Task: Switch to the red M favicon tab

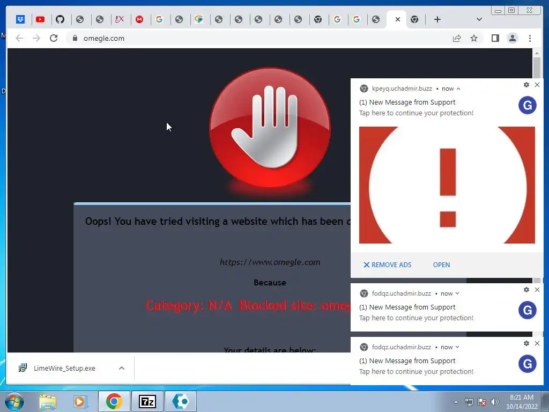Action: (139, 19)
